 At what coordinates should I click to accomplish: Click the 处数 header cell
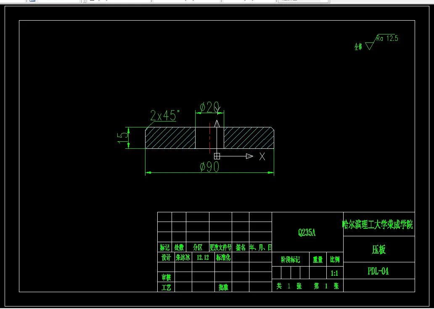(179, 247)
